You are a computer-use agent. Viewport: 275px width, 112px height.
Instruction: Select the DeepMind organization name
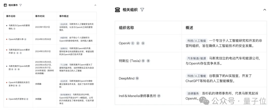tap(127, 78)
